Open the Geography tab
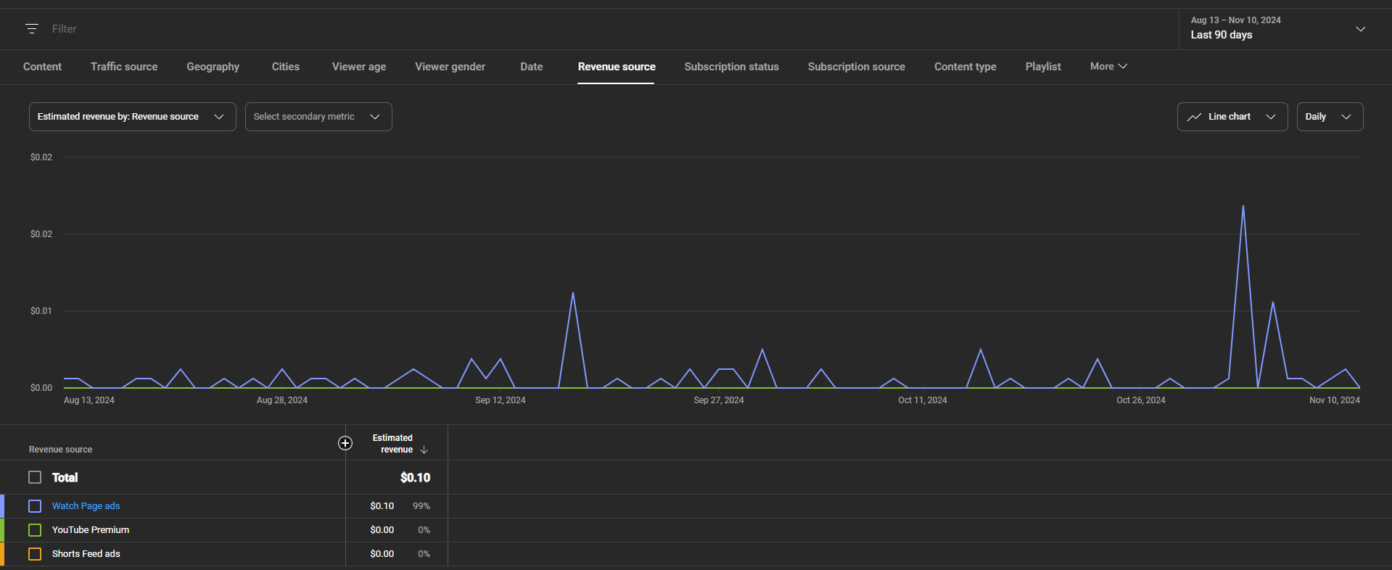The image size is (1392, 570). click(213, 67)
